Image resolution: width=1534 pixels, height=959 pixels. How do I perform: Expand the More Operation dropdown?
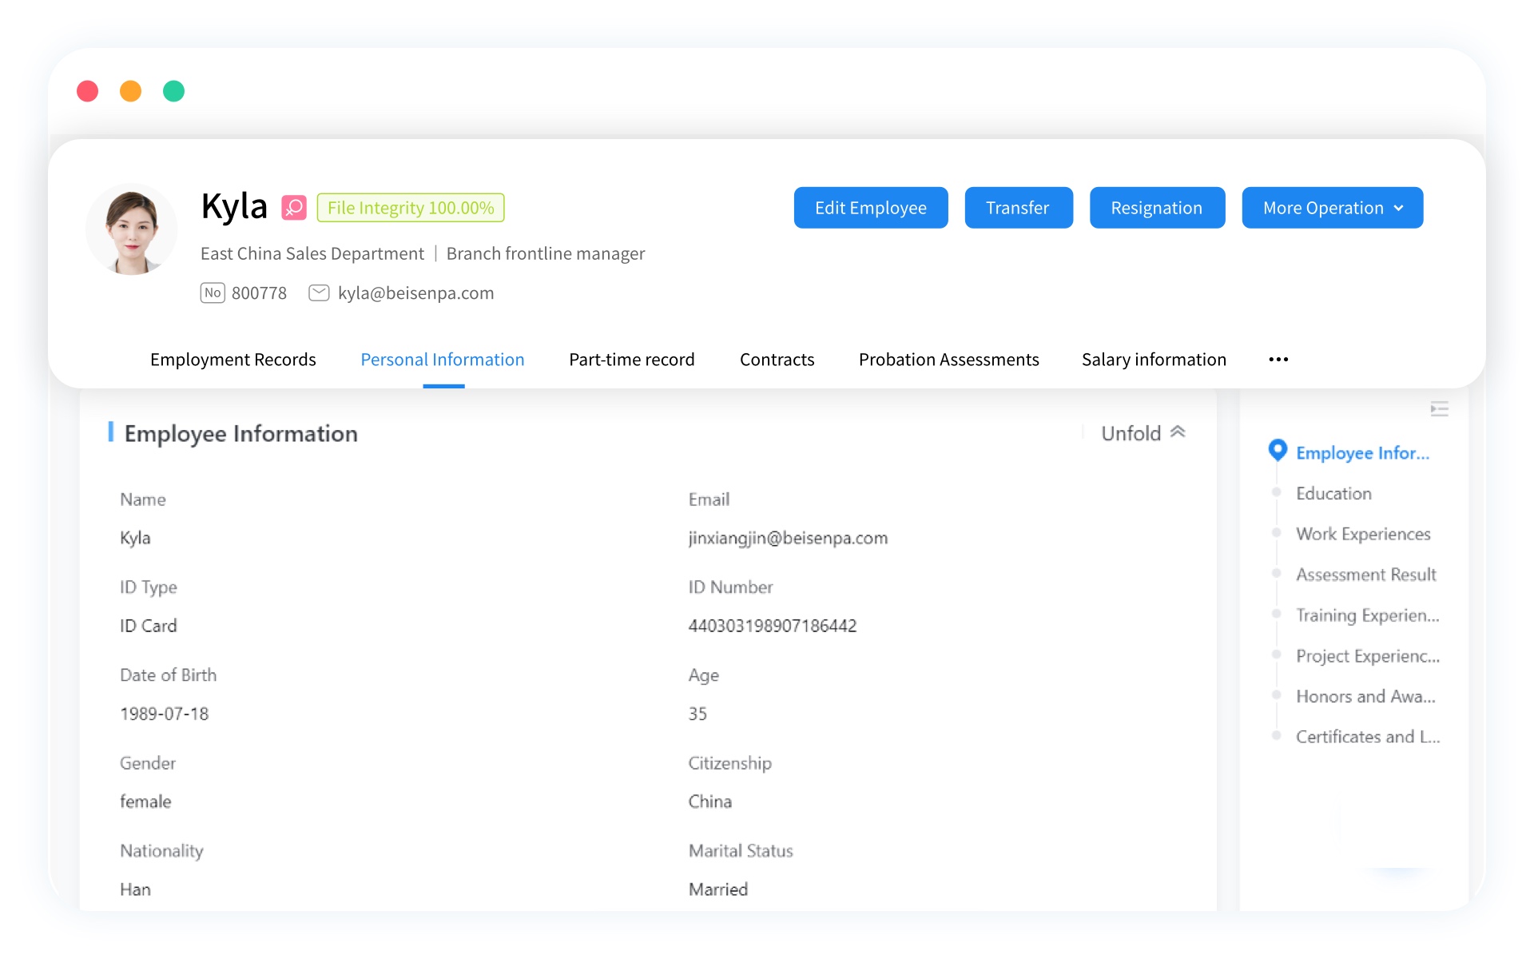(1332, 208)
